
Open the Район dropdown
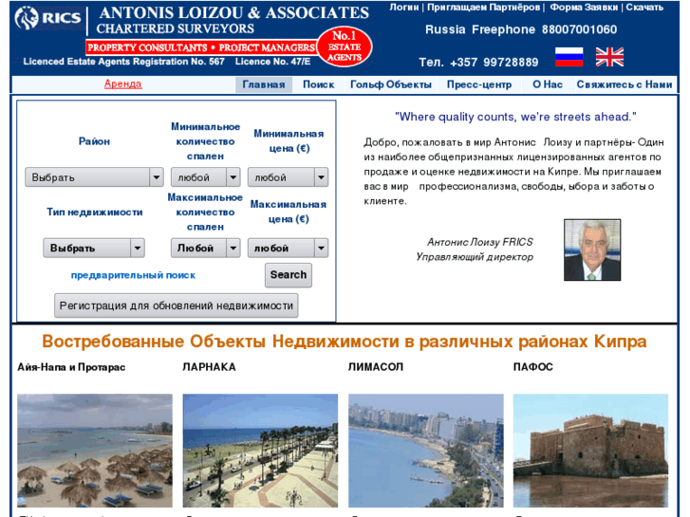coord(94,177)
